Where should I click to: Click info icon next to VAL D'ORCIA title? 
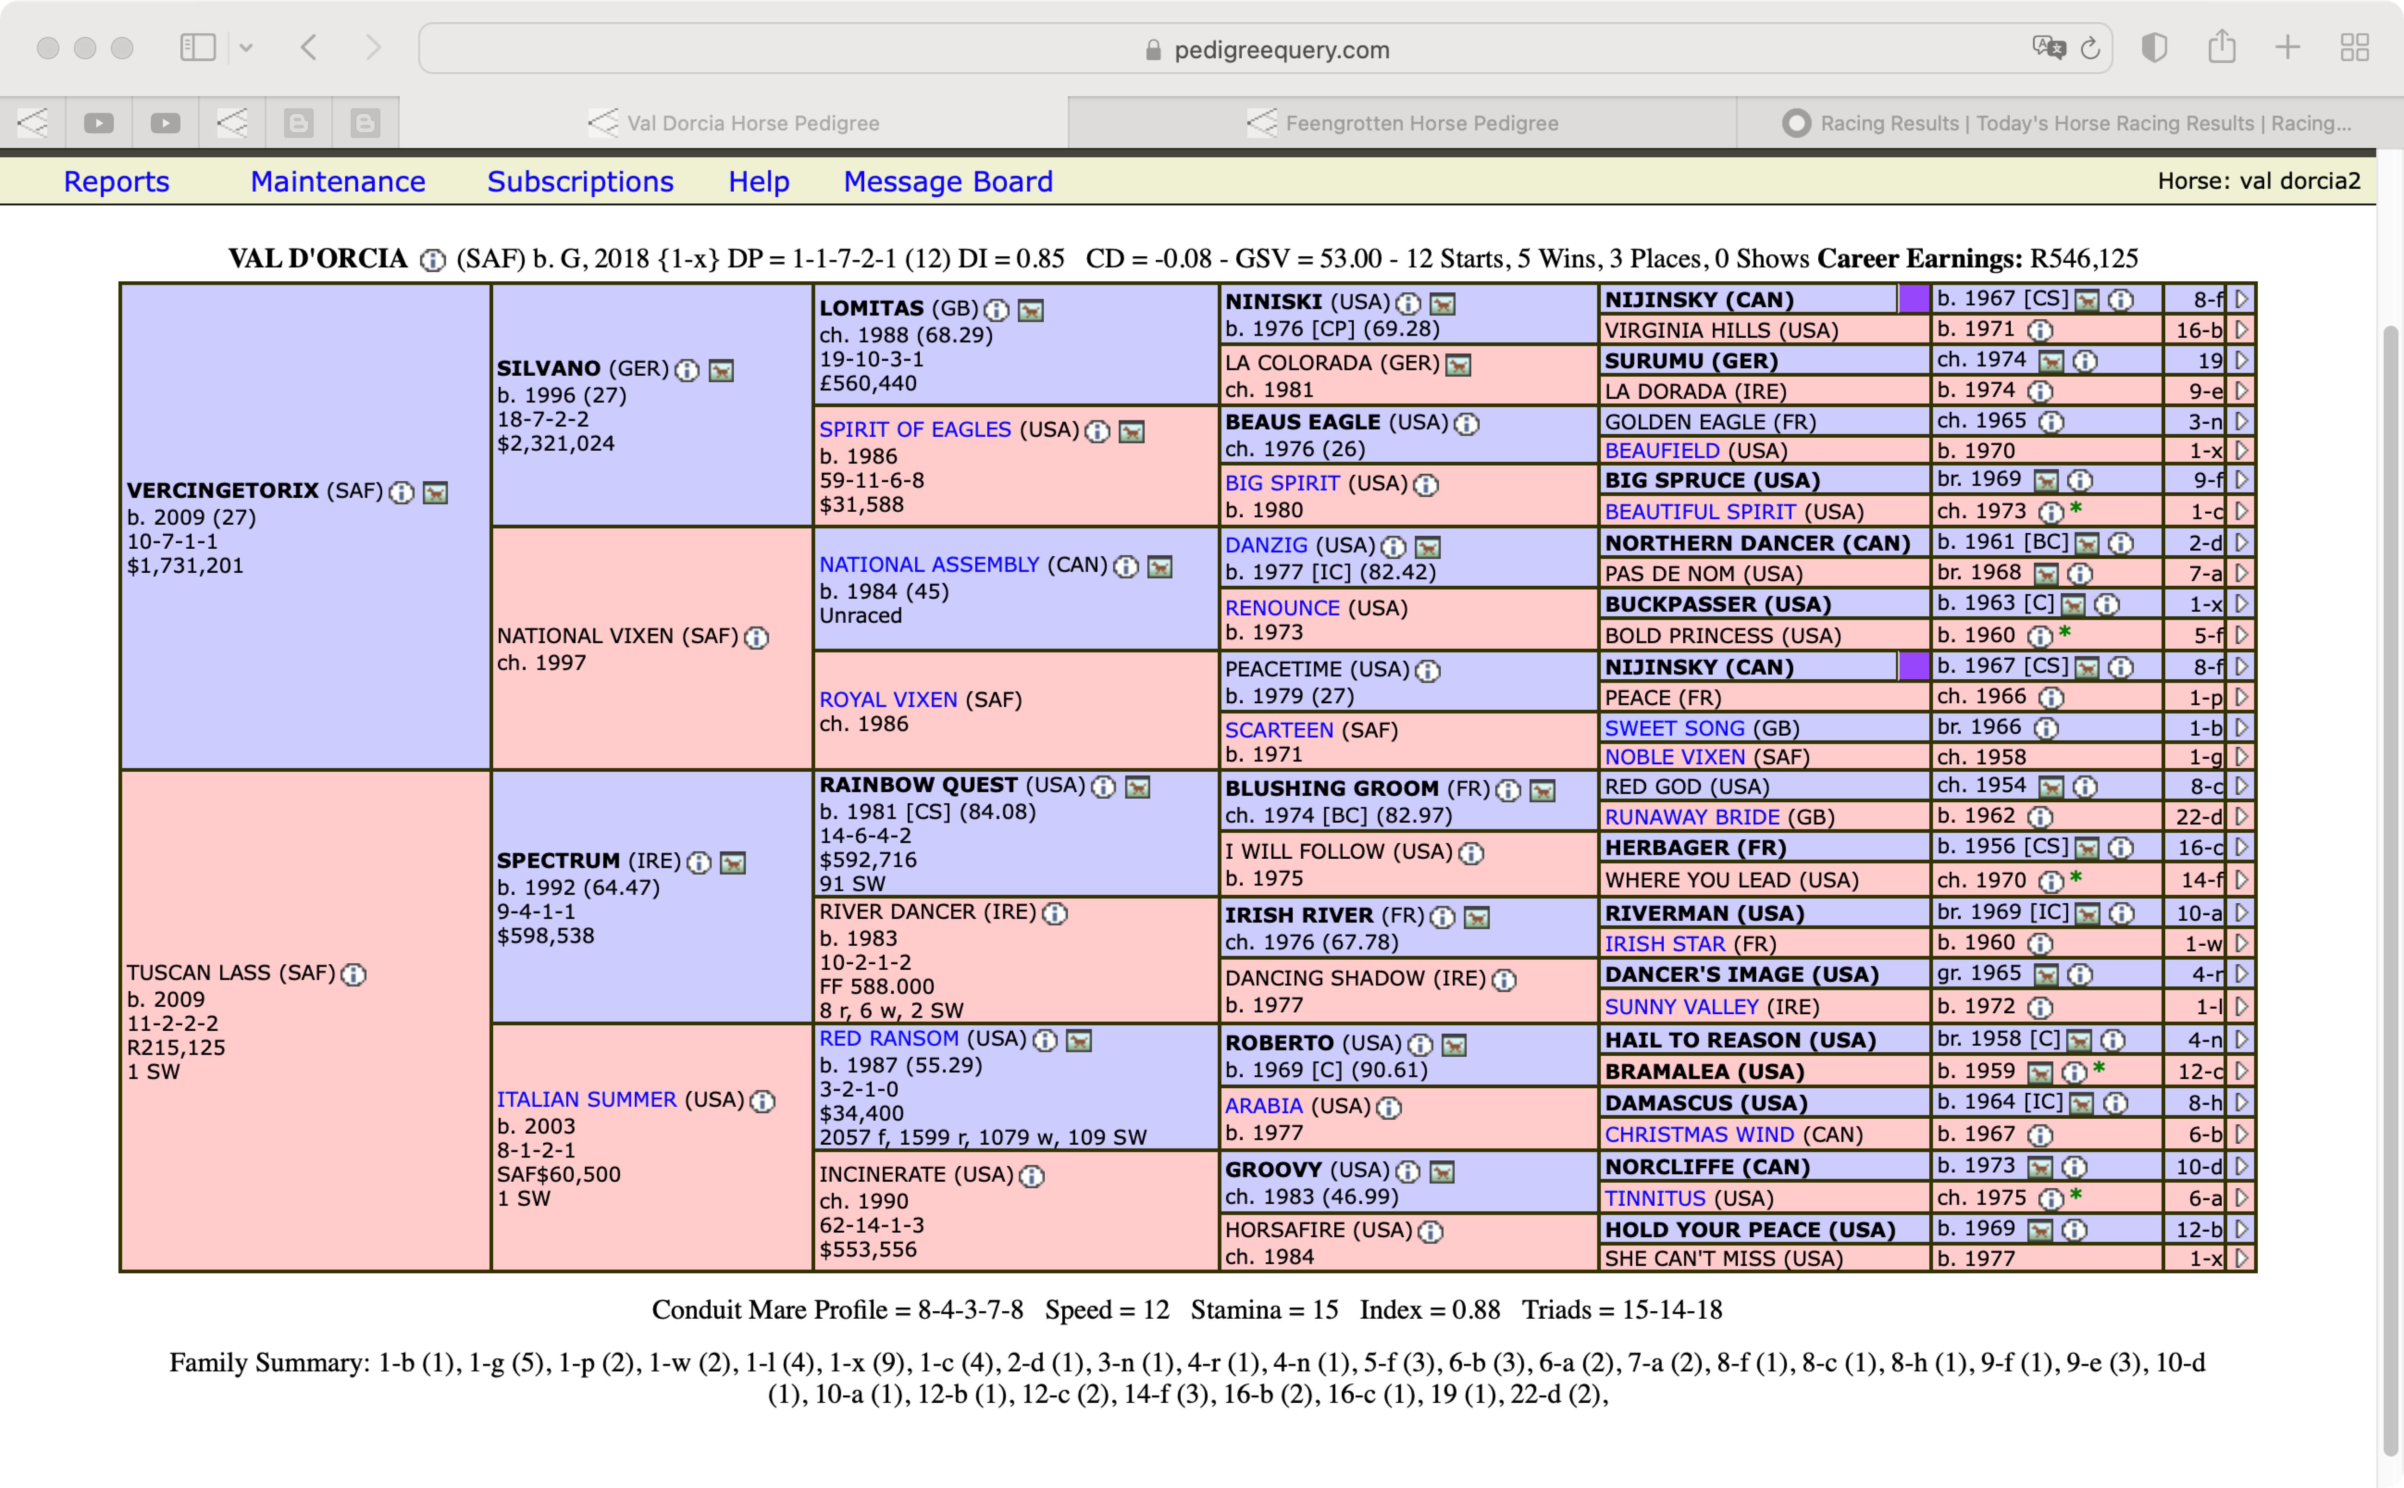432,260
